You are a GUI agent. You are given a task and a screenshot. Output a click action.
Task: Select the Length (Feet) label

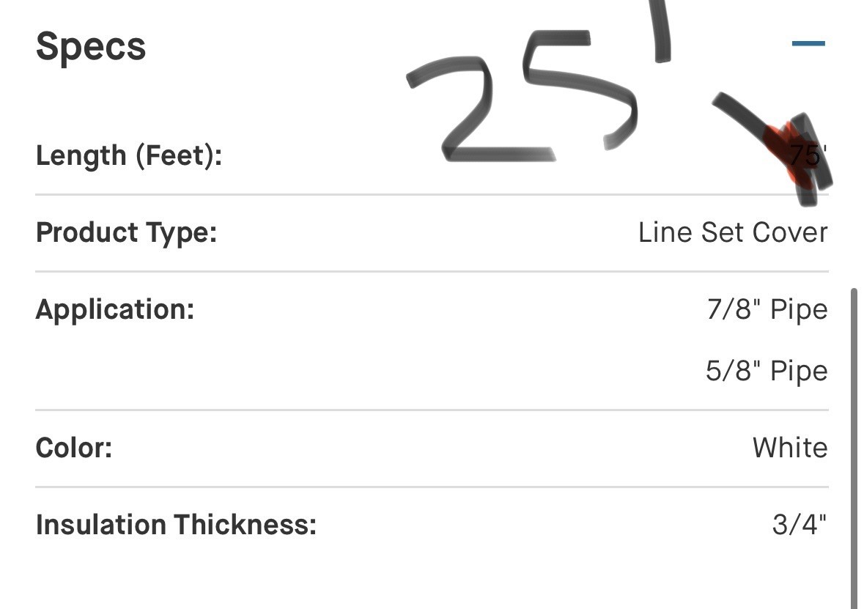click(129, 156)
